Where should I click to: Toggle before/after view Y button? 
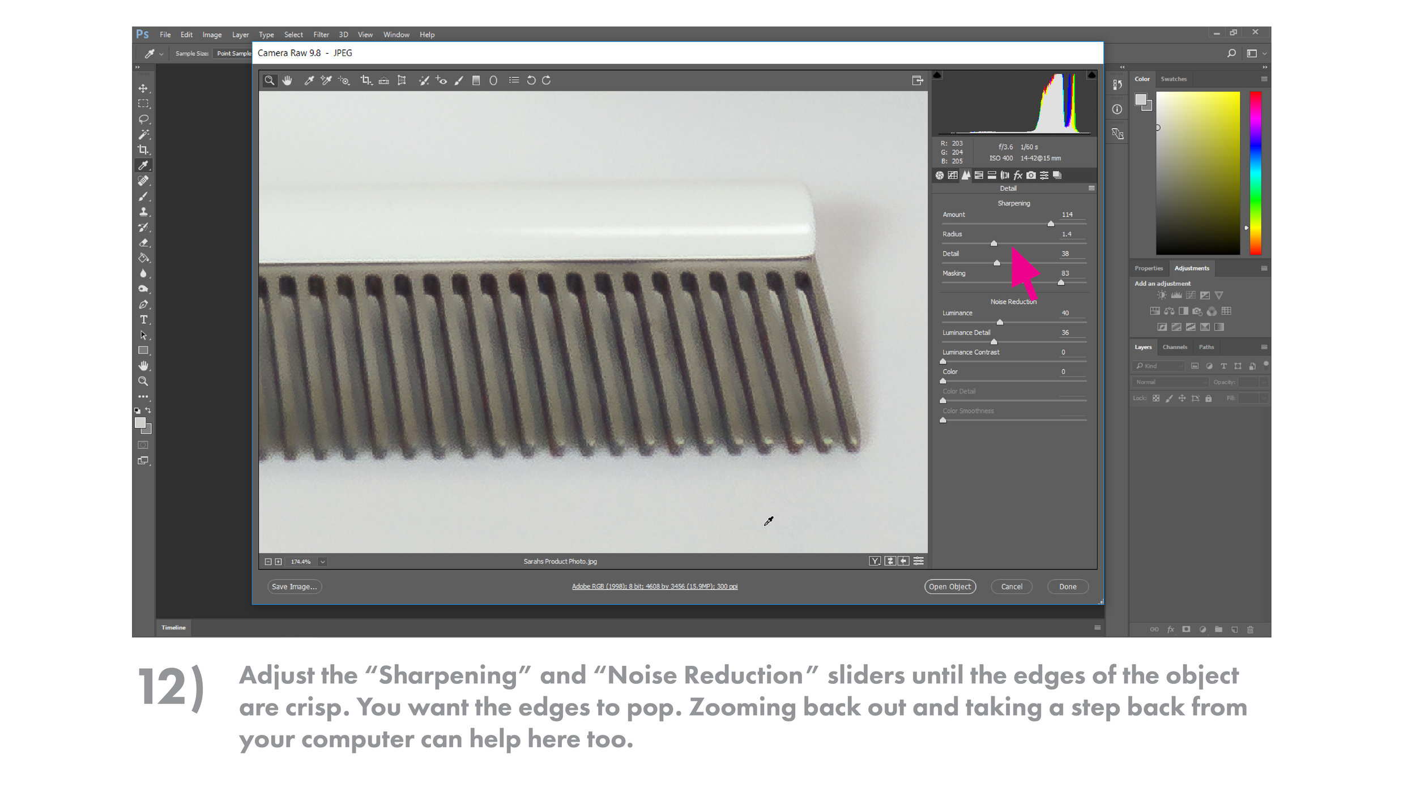click(875, 561)
